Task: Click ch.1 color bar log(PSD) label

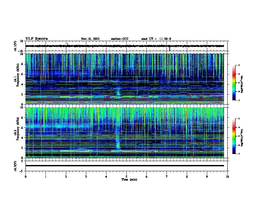Action: pos(242,84)
